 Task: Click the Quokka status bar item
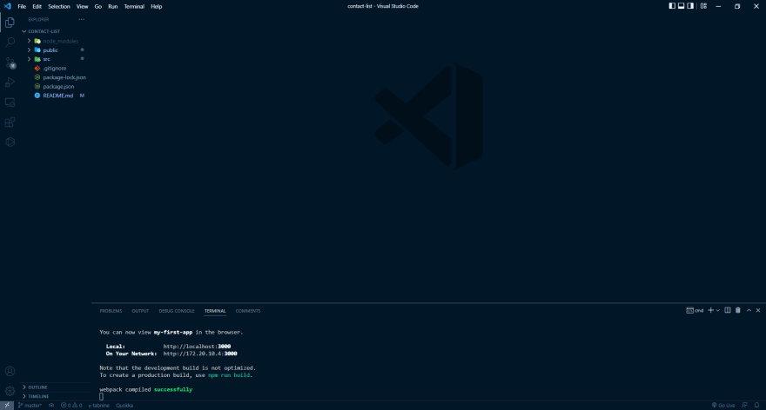pos(124,405)
